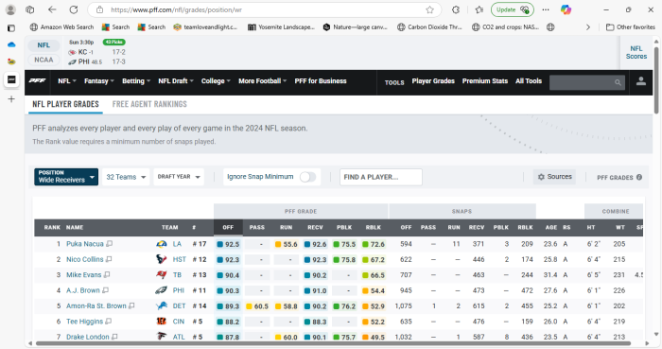Click the NFL Scores link
This screenshot has height=349, width=662.
pyautogui.click(x=636, y=52)
